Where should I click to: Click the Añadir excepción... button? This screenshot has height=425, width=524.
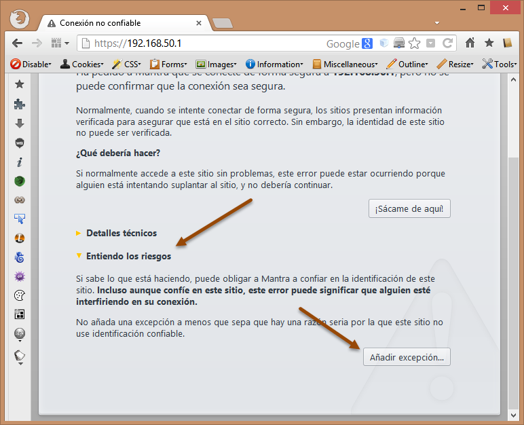[x=407, y=356]
